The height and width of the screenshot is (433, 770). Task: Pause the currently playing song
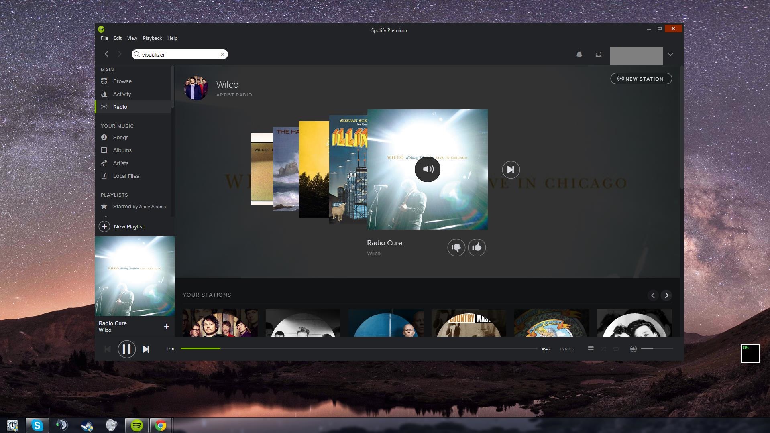(x=126, y=349)
